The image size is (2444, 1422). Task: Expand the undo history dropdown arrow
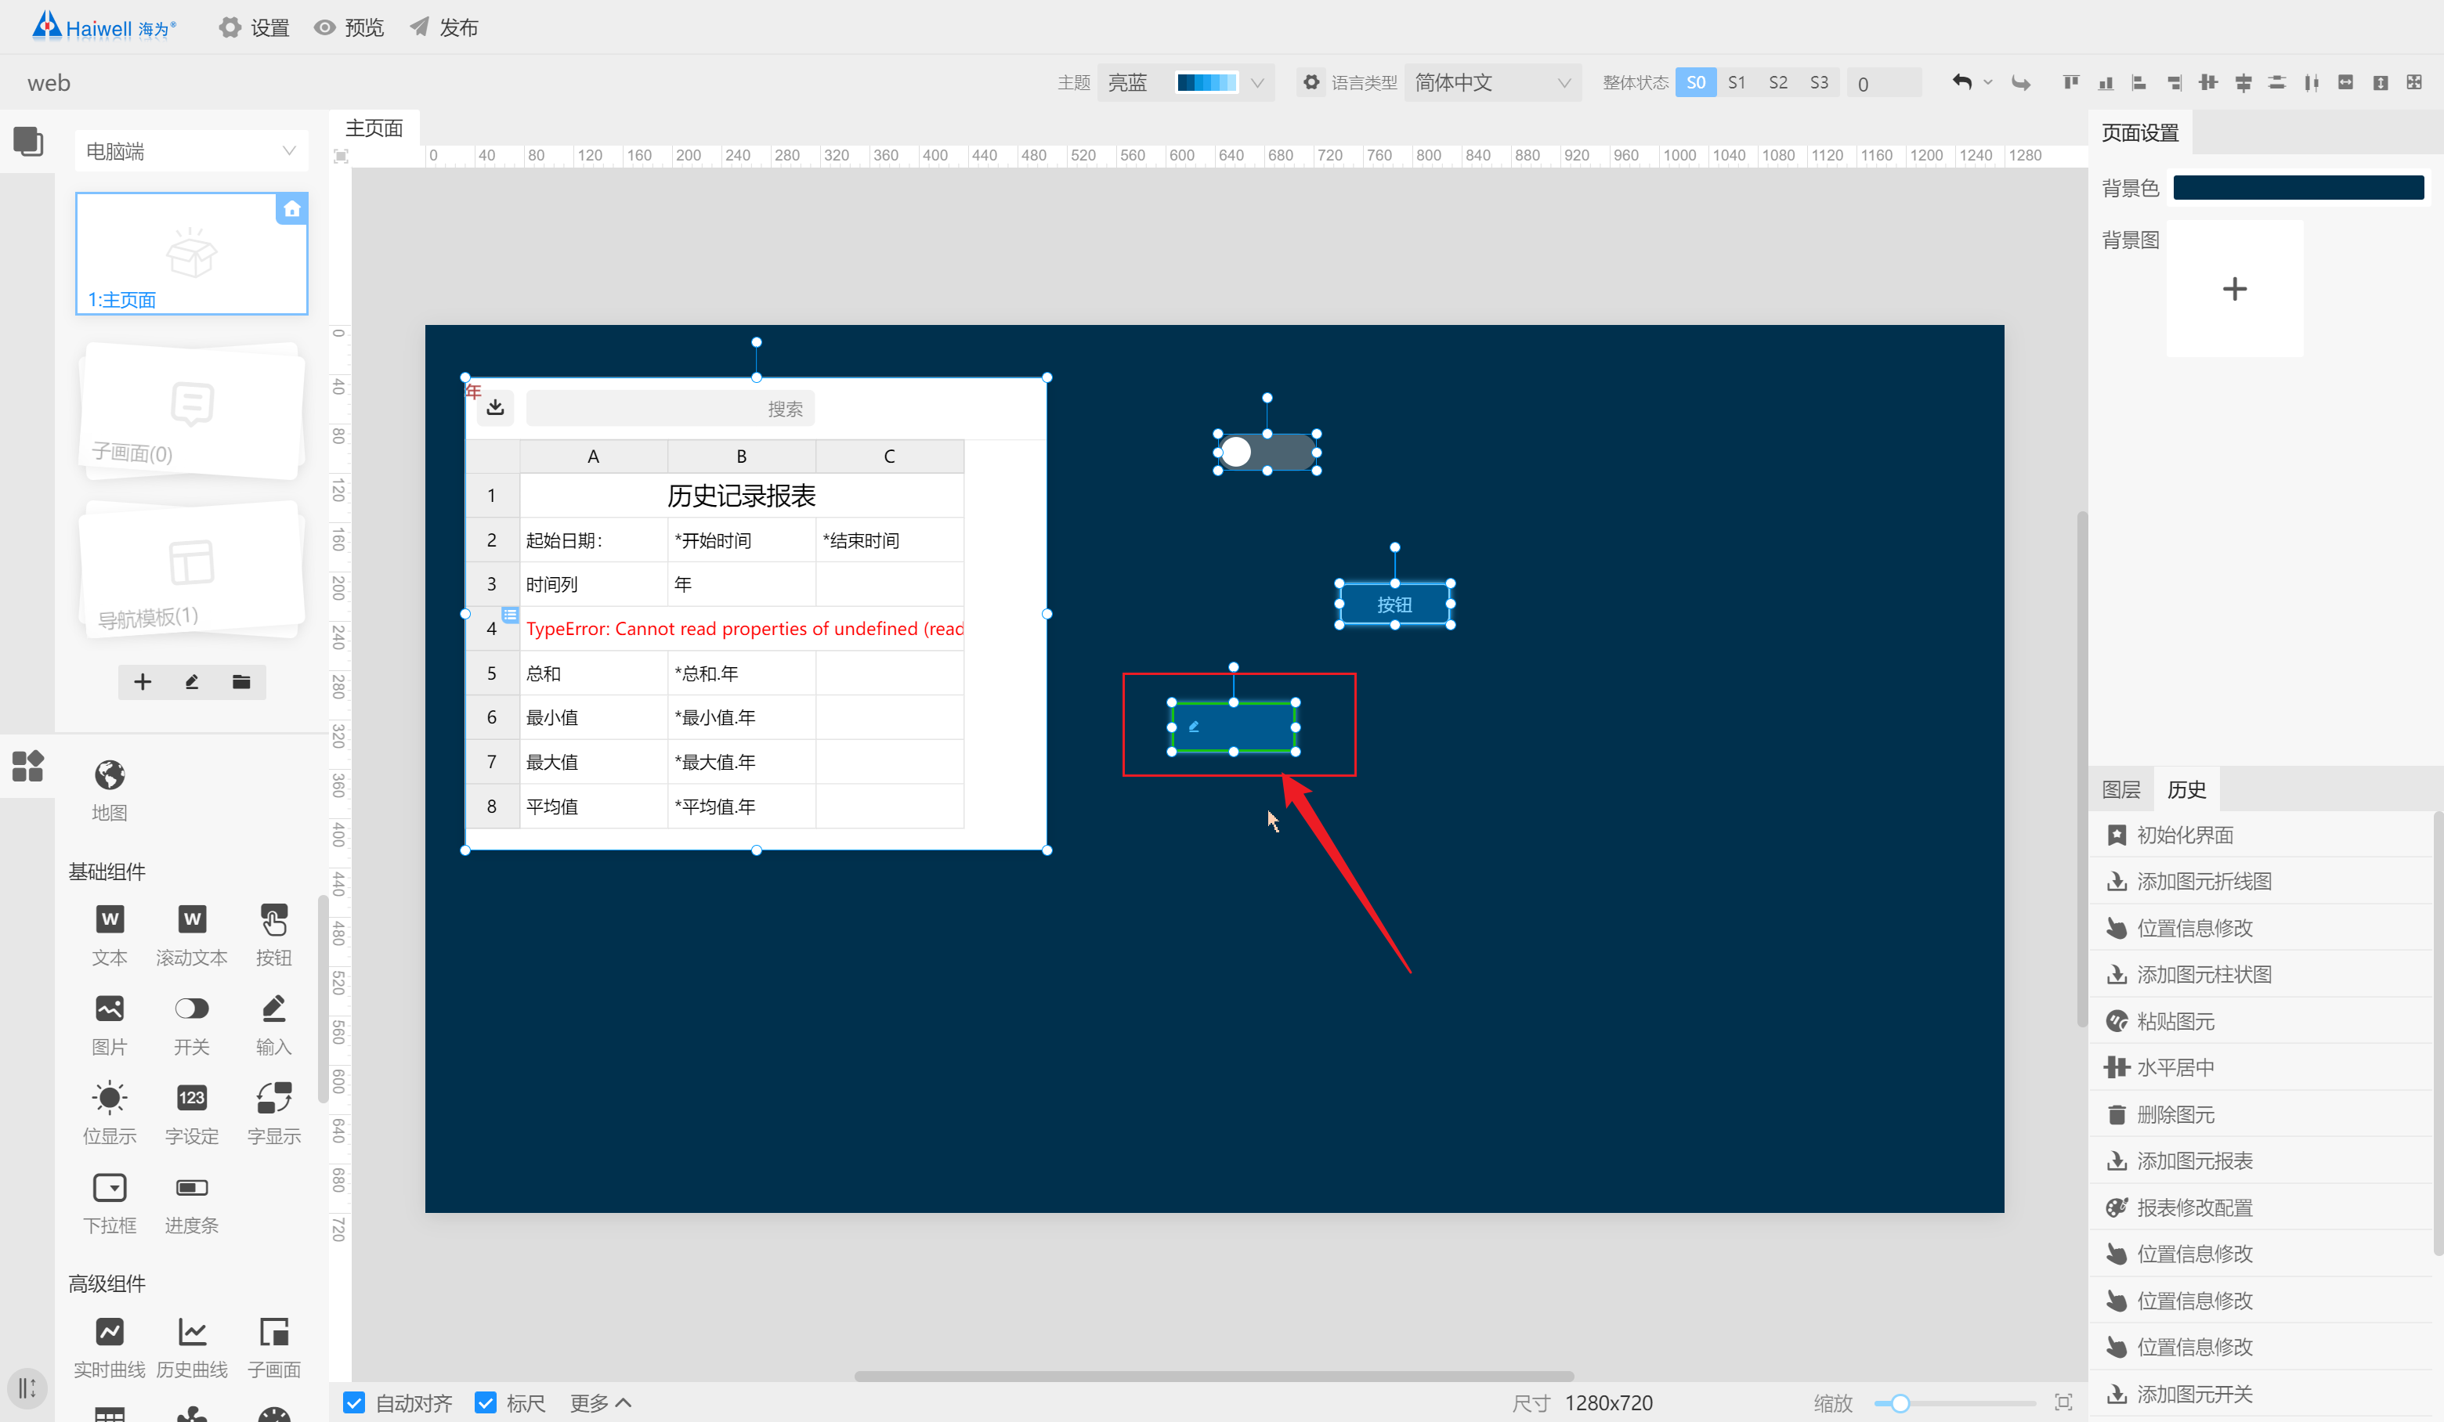point(1988,82)
